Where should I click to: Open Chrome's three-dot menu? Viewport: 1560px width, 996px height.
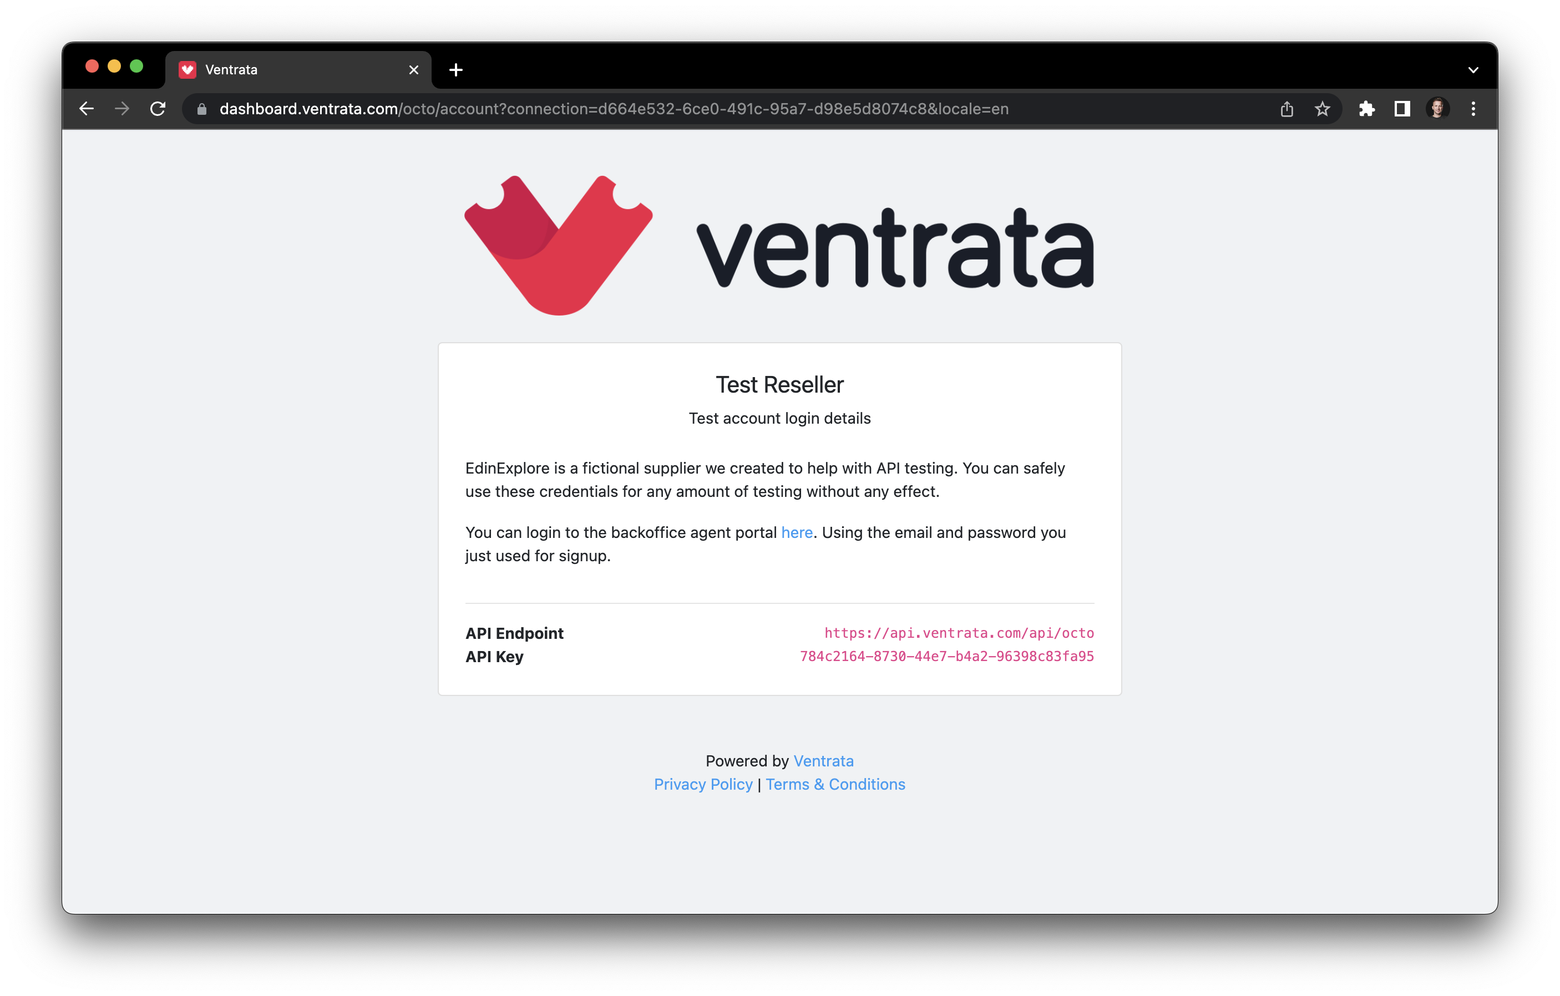coord(1473,109)
